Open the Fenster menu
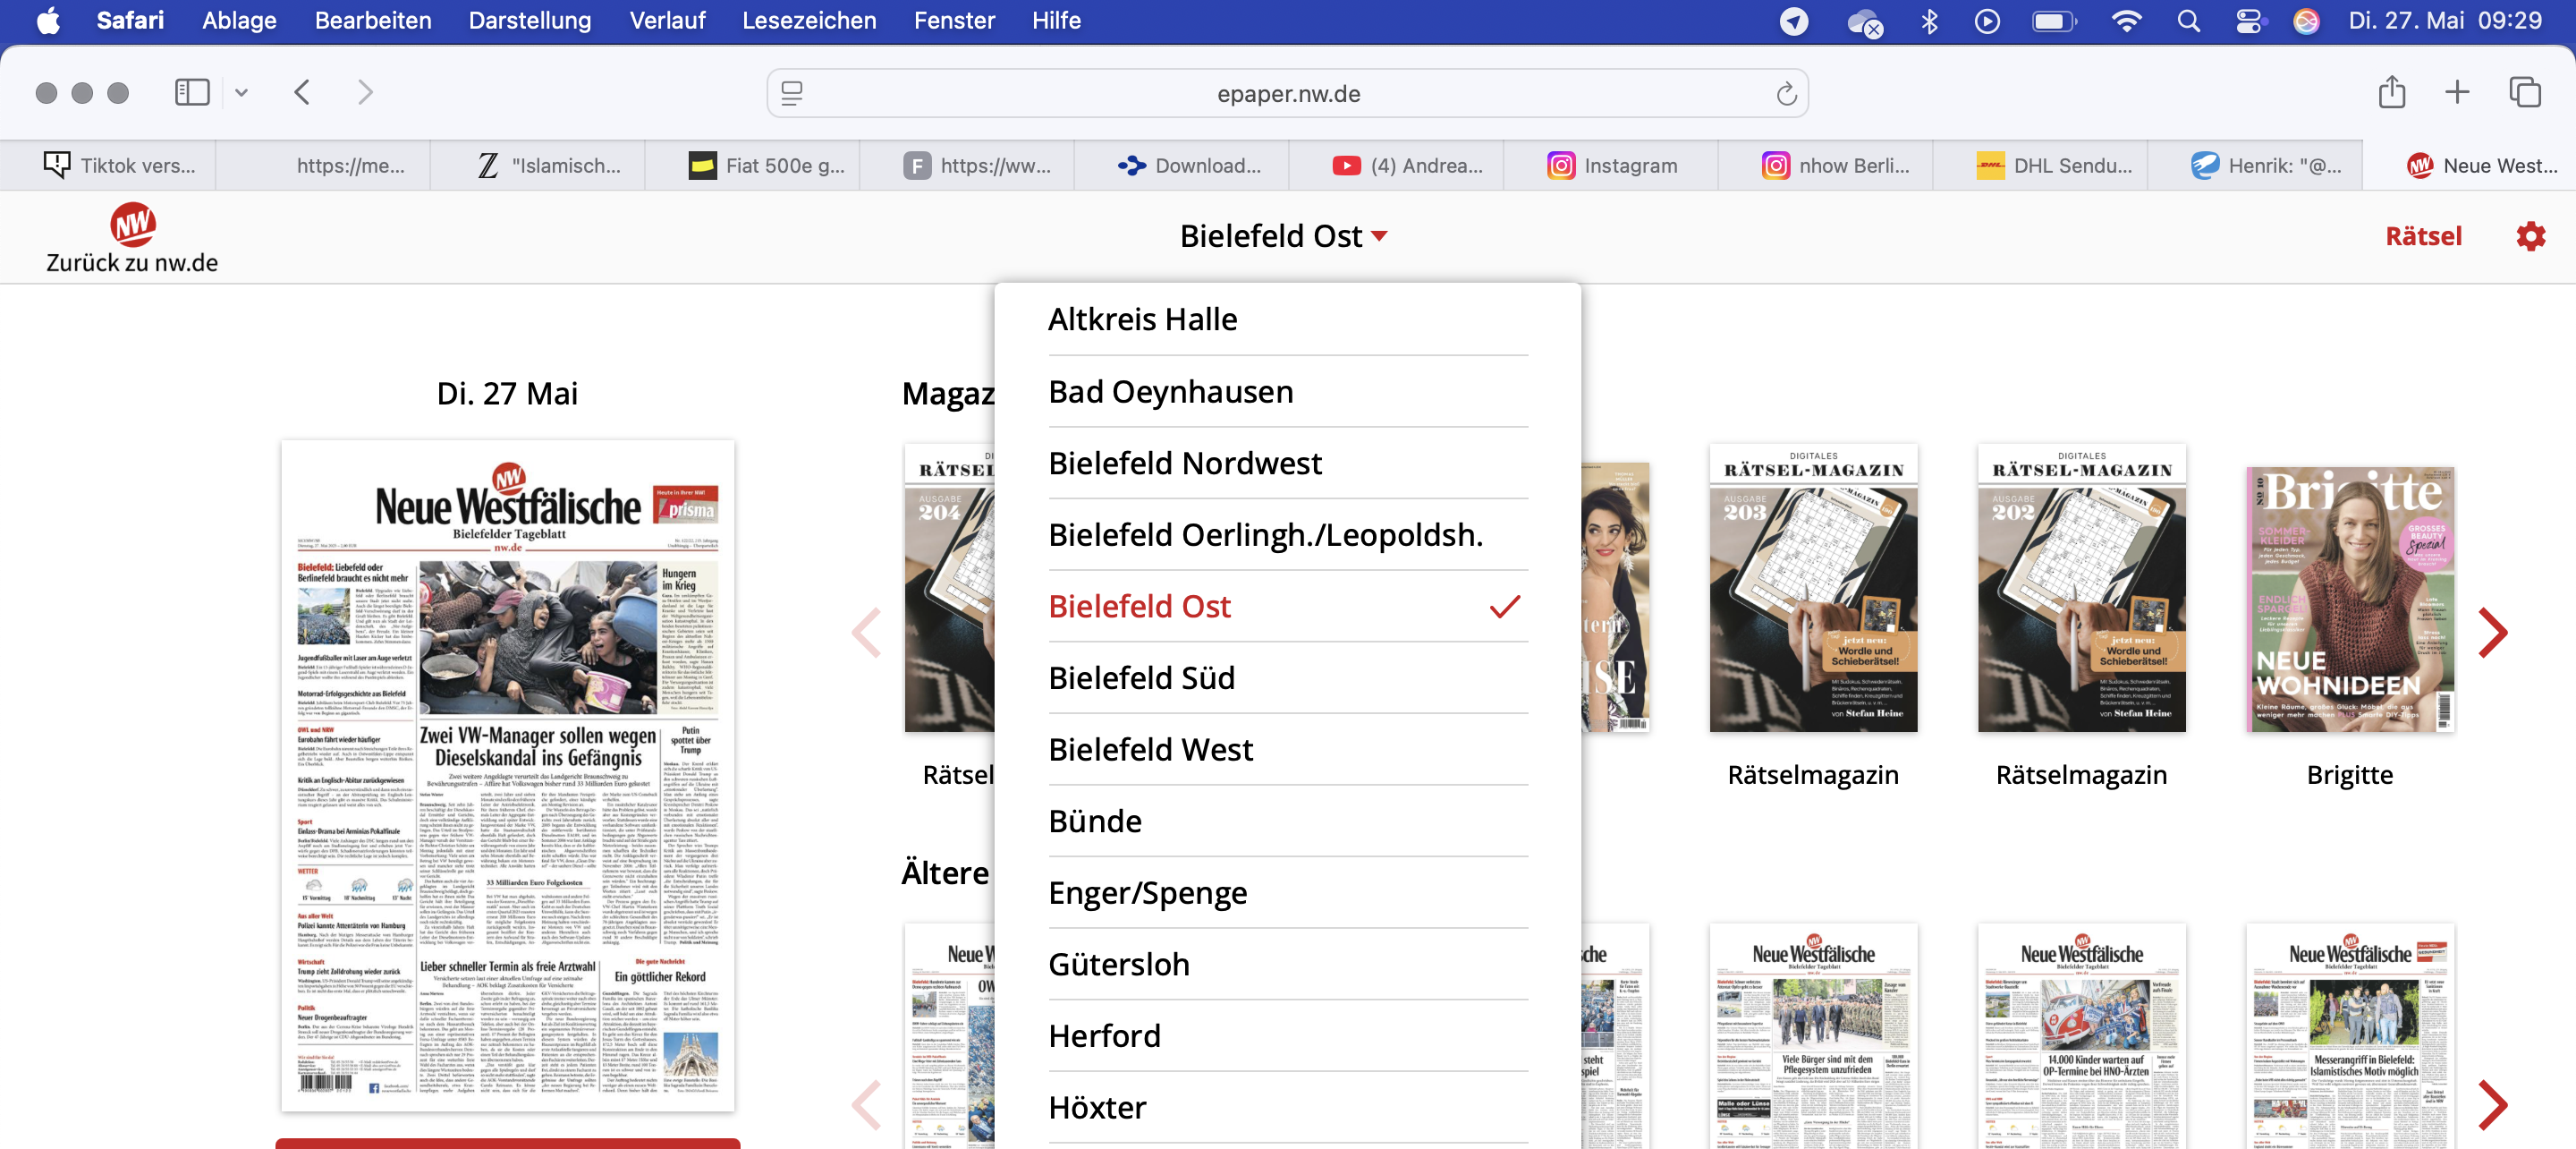The width and height of the screenshot is (2576, 1149). (x=954, y=21)
